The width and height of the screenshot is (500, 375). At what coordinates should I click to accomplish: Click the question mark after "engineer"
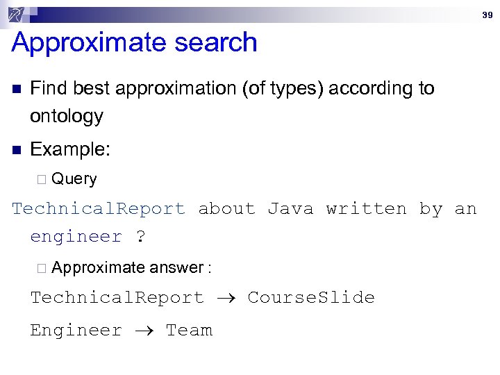[x=140, y=237]
